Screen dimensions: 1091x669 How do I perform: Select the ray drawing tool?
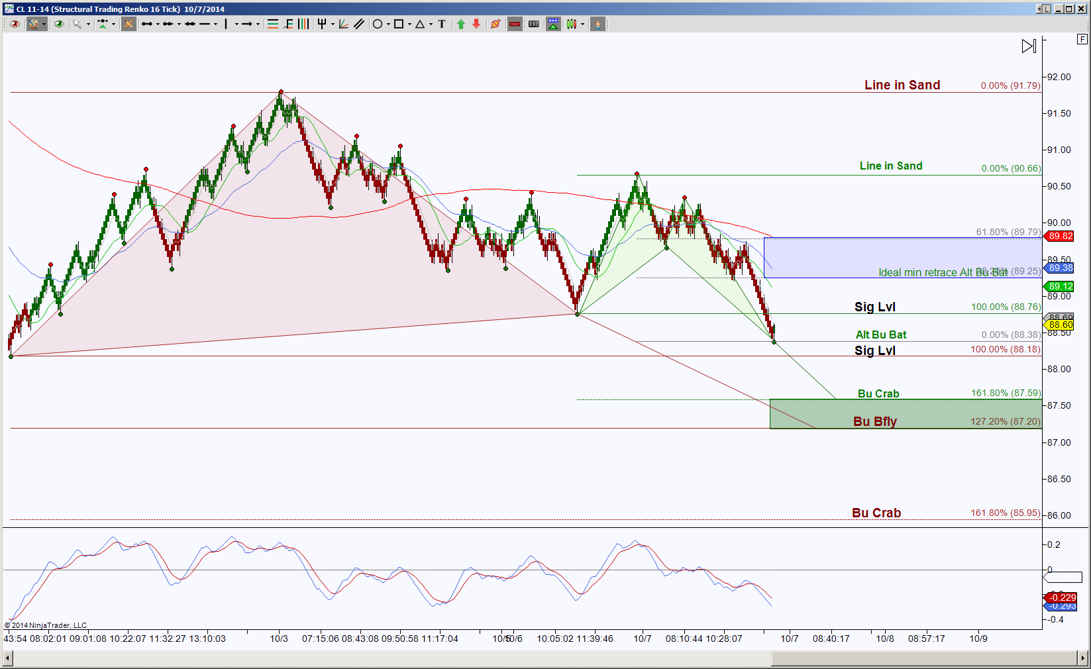(168, 24)
